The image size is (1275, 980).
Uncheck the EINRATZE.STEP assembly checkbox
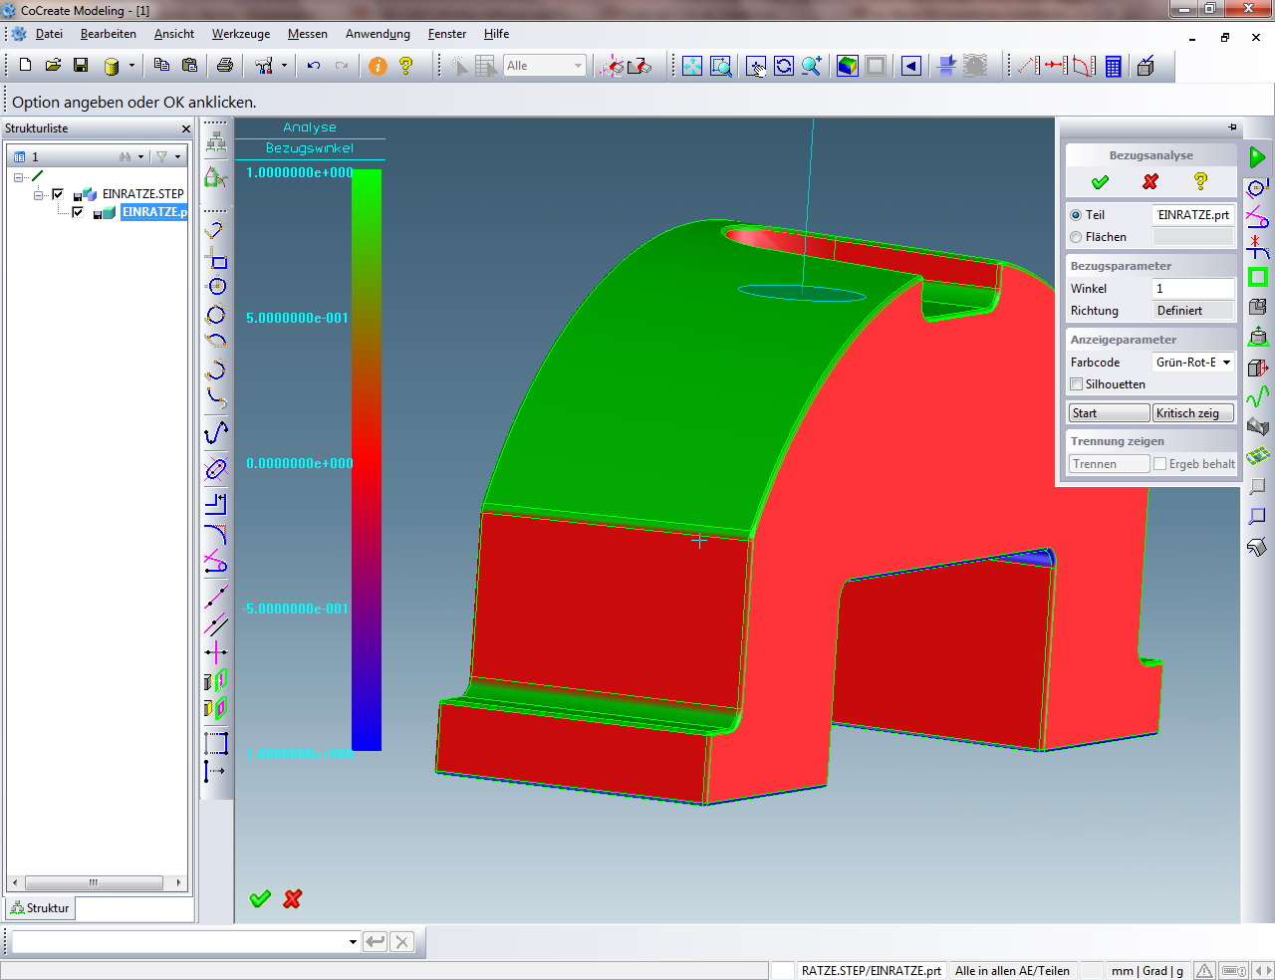pos(58,194)
